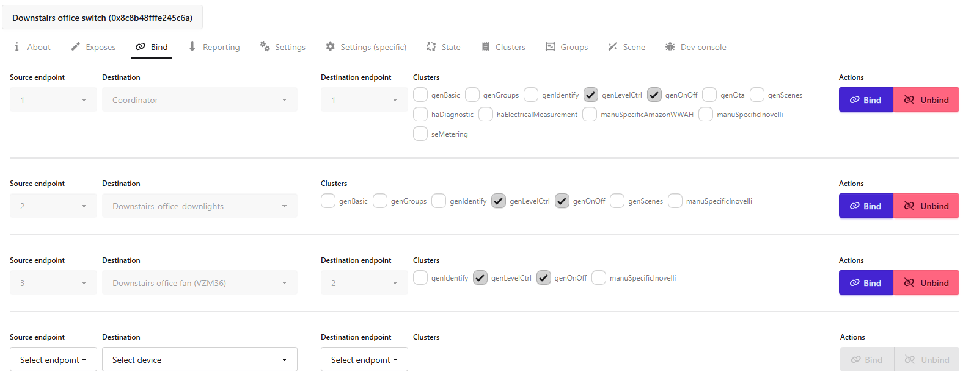Switch to the Groups tab
This screenshot has width=963, height=386.
pyautogui.click(x=567, y=47)
